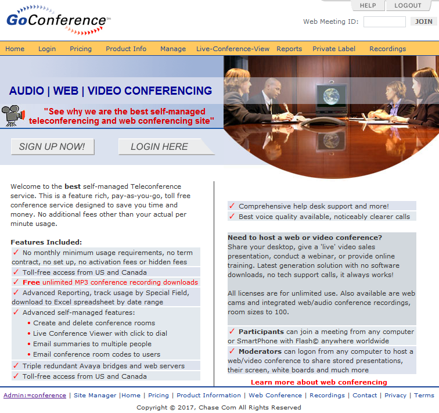Open the Admin:=conference footer link
The width and height of the screenshot is (439, 413).
(35, 396)
